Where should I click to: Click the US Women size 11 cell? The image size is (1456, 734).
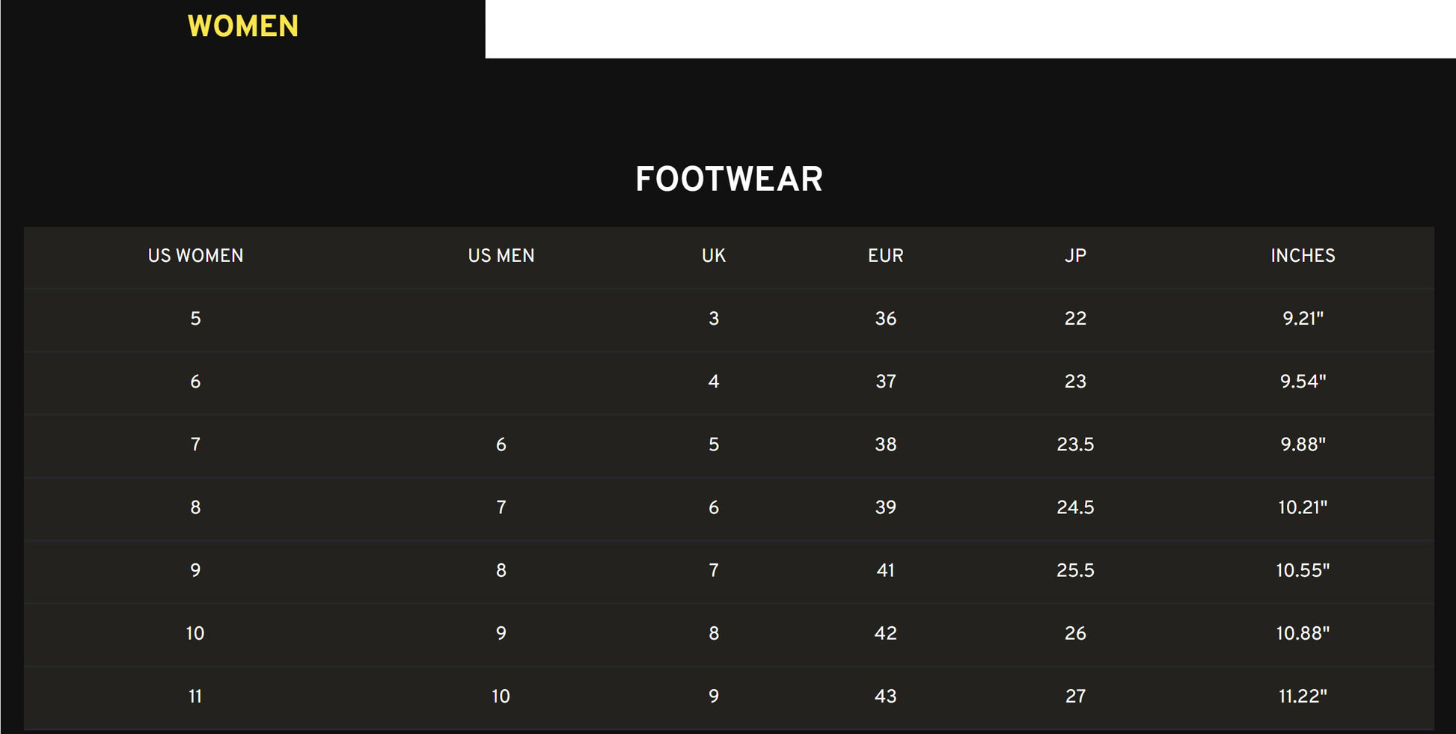point(195,697)
